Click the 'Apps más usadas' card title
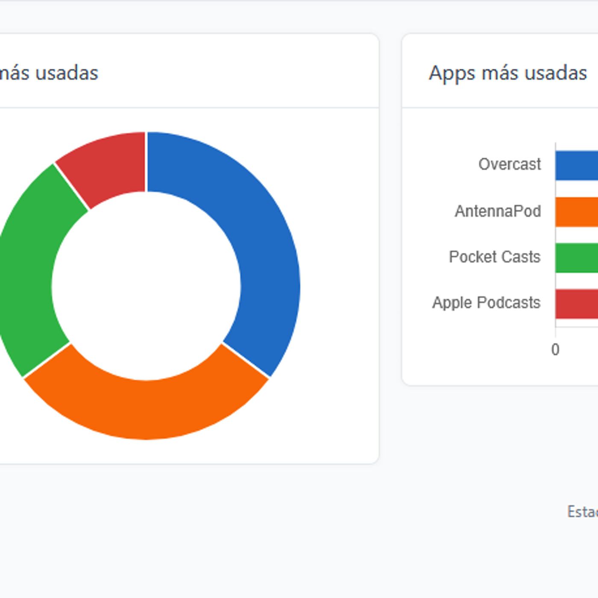The width and height of the screenshot is (598, 598). 508,73
